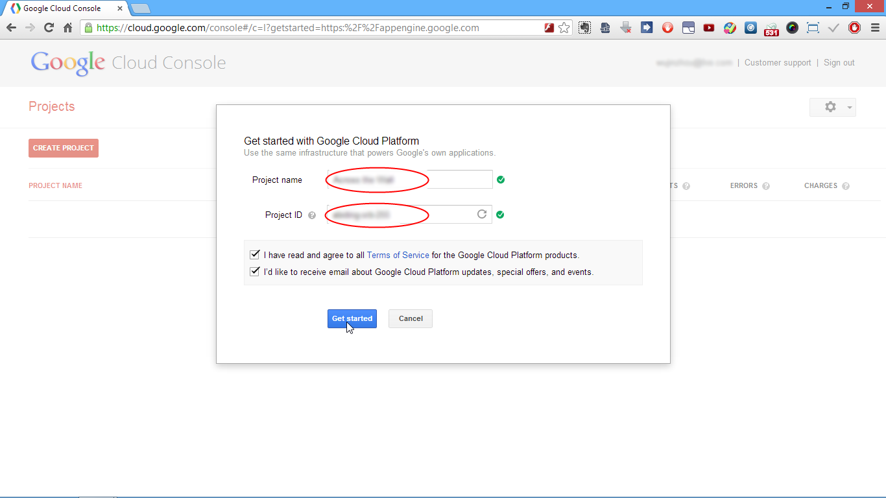Click the Cancel button in dialog
The width and height of the screenshot is (886, 498).
point(411,318)
